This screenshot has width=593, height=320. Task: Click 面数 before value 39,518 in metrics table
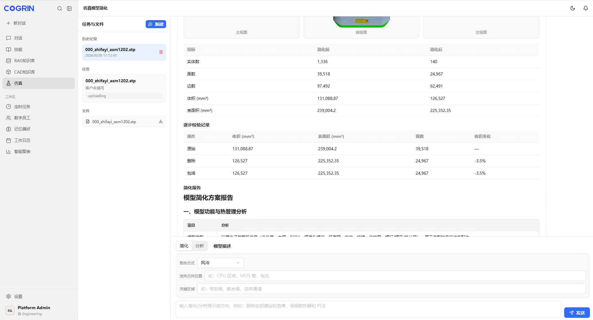coord(324,74)
